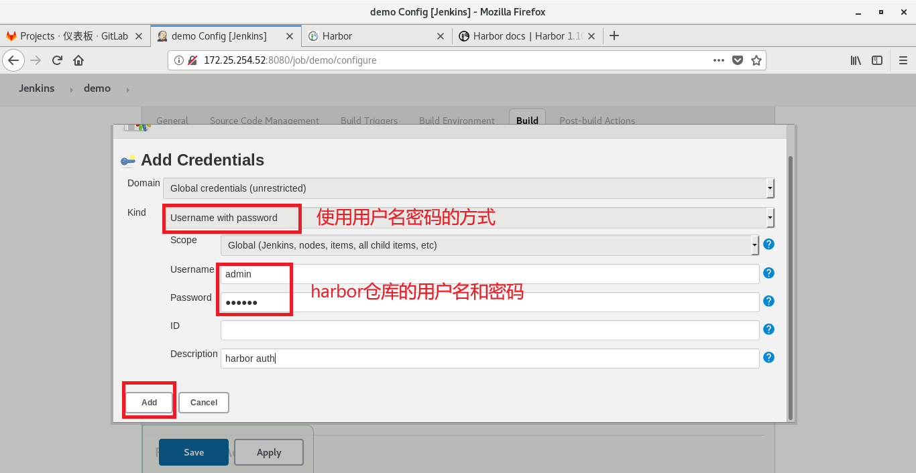Close the Harbor tab
Screen dimensions: 916x473
click(x=441, y=36)
